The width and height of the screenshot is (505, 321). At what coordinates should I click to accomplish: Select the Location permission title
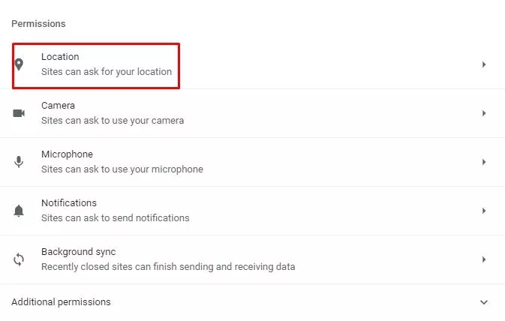60,57
